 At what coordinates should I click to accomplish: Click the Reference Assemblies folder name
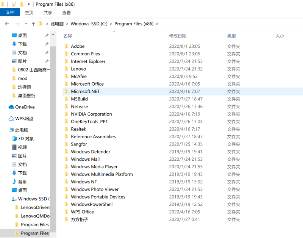(93, 137)
